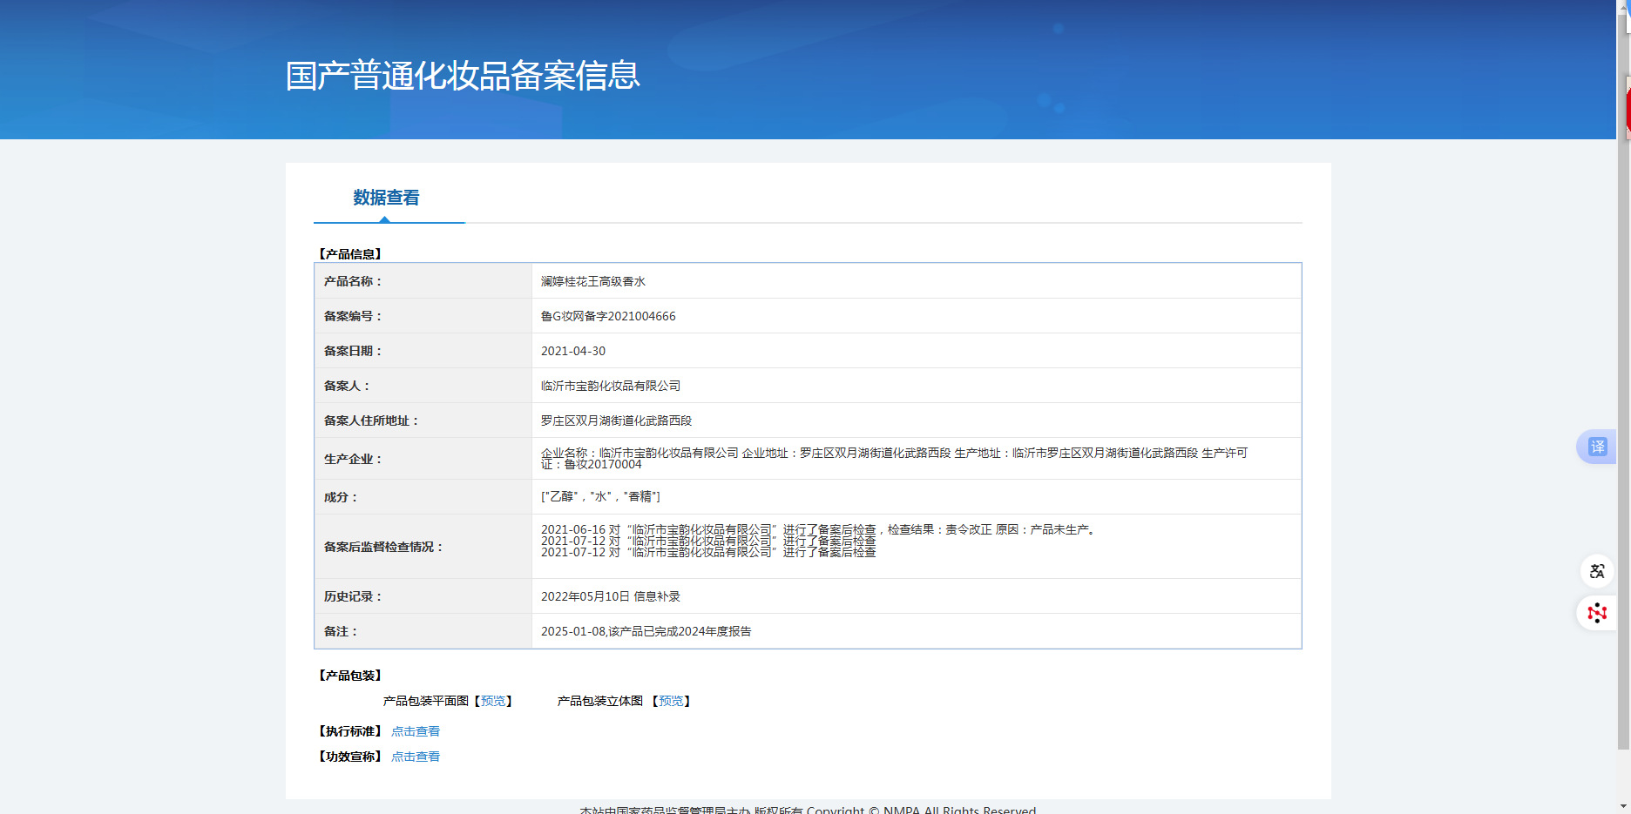This screenshot has height=814, width=1631.
Task: Click the 产品包装立体图 label text
Action: tap(600, 701)
